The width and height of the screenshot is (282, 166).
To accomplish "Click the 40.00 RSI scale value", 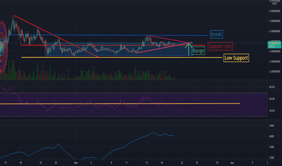I will pos(272,111).
